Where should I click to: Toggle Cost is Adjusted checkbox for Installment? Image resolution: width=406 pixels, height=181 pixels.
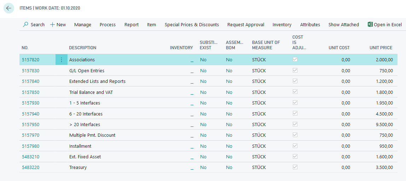pyautogui.click(x=295, y=146)
